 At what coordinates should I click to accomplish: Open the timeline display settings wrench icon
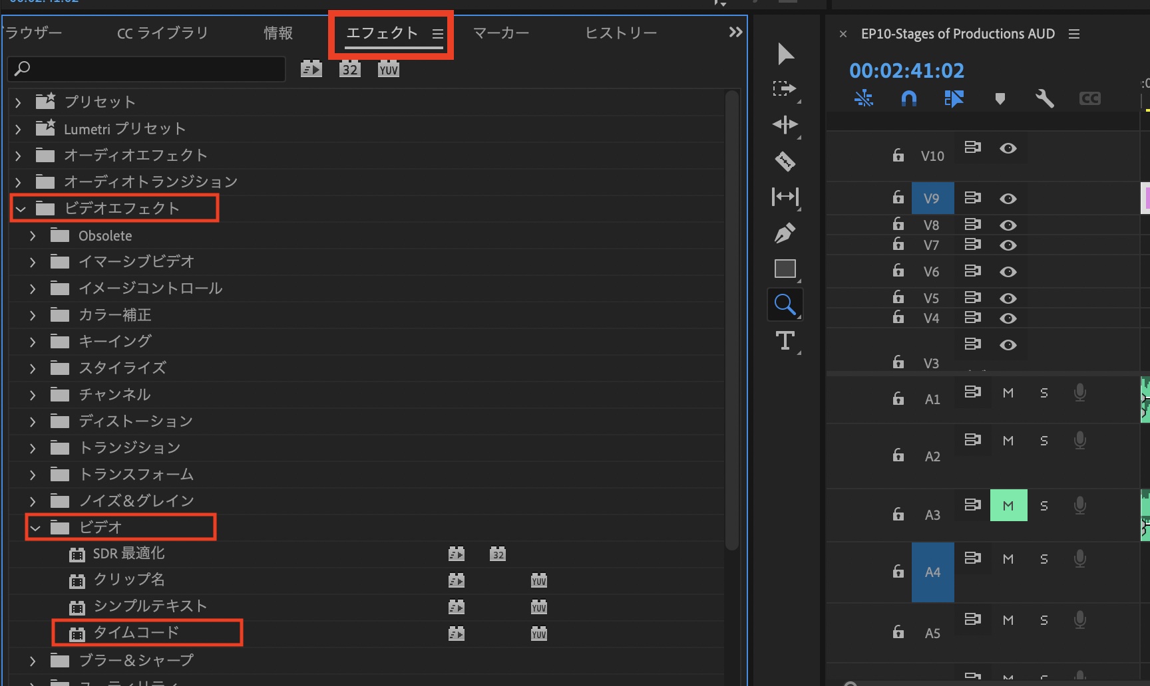[1044, 98]
